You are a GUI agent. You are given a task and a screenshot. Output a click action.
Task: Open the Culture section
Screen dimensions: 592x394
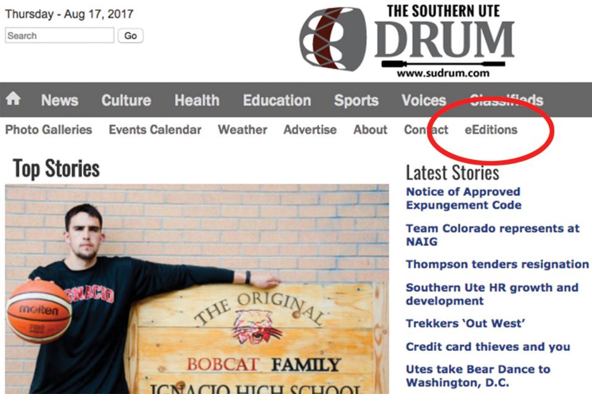126,100
